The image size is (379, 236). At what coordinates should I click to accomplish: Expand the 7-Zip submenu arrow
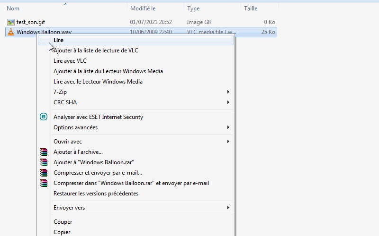(228, 92)
